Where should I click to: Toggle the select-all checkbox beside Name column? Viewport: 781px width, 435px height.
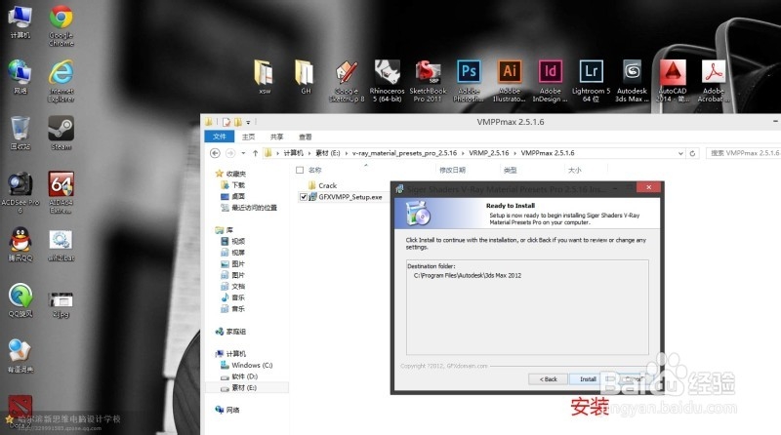300,171
